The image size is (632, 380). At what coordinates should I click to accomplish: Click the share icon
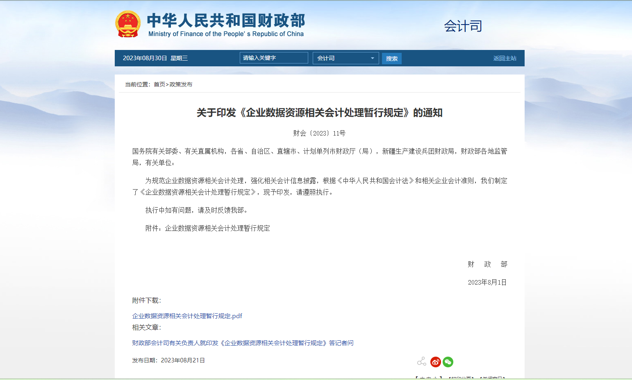point(422,362)
